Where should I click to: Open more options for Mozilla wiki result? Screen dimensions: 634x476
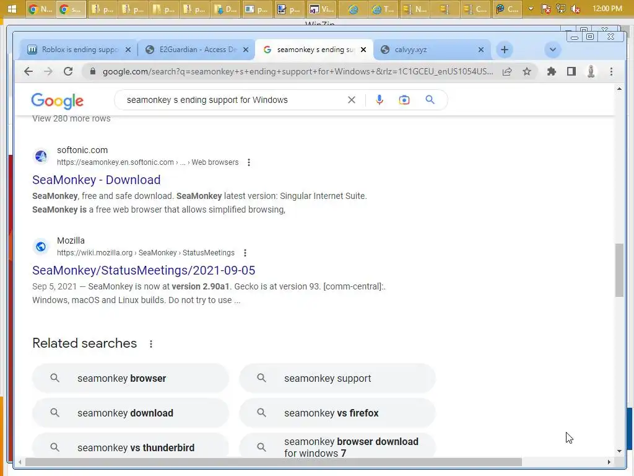coord(245,253)
